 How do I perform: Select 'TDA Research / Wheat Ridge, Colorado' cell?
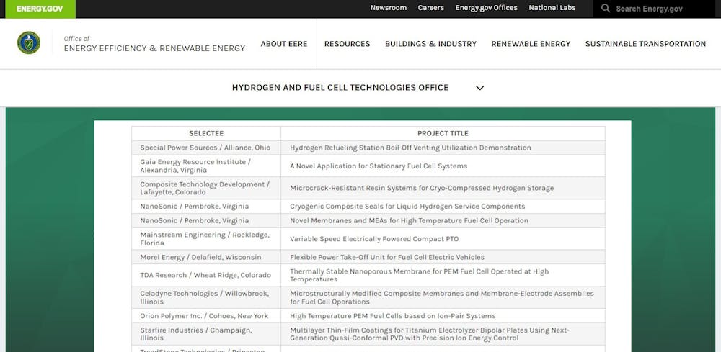[206, 275]
